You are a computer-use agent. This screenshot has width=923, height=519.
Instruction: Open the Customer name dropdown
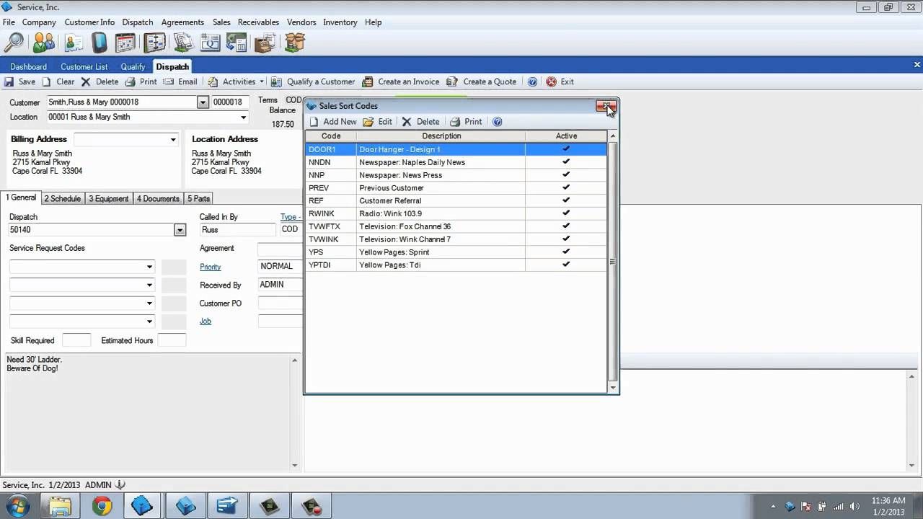[x=203, y=102]
